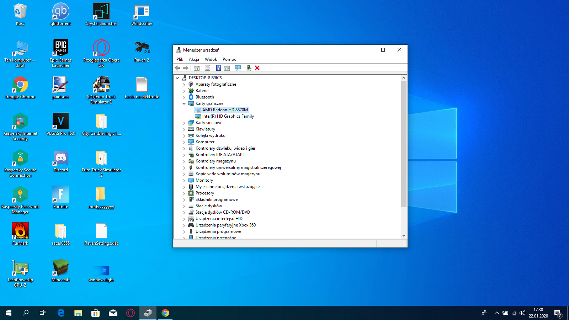Viewport: 569px width, 320px height.
Task: Select the Minecraft desktop icon
Action: tap(61, 271)
